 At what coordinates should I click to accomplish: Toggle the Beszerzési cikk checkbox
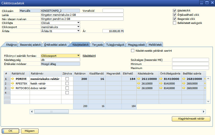(x=175, y=19)
